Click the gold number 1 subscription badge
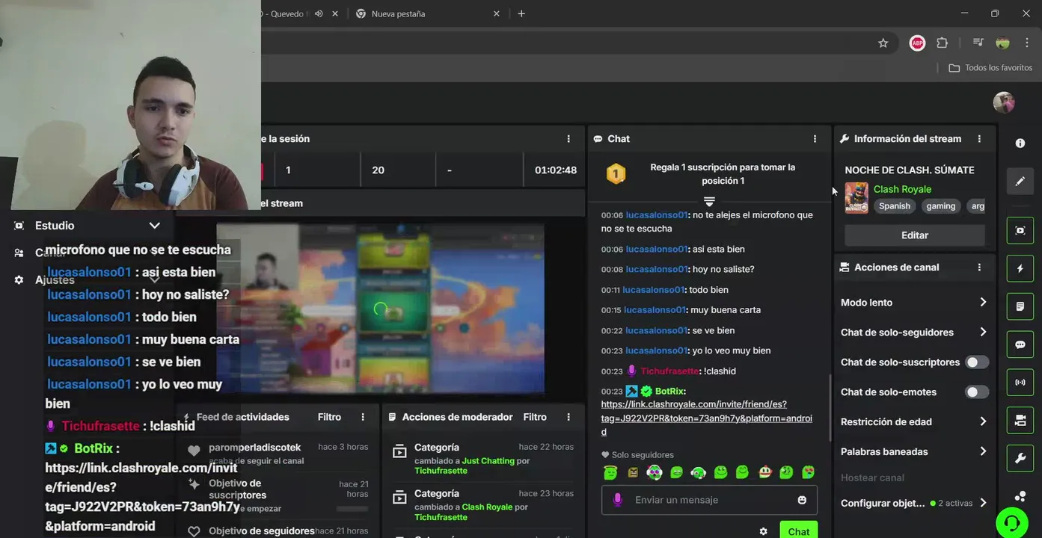The height and width of the screenshot is (538, 1042). [x=615, y=174]
